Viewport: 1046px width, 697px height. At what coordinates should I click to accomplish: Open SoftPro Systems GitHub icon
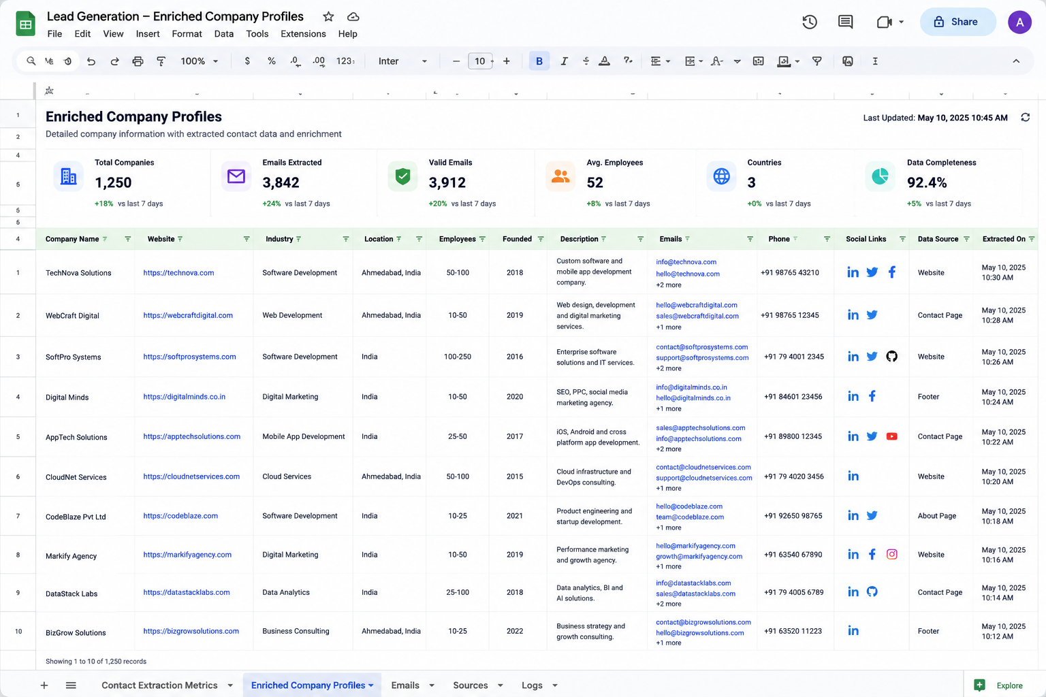click(x=891, y=357)
